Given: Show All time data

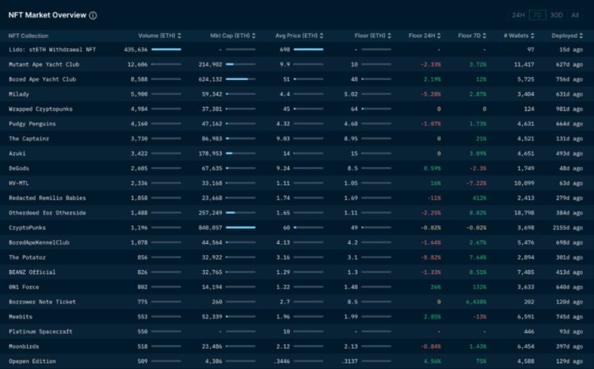Looking at the screenshot, I should pyautogui.click(x=576, y=15).
